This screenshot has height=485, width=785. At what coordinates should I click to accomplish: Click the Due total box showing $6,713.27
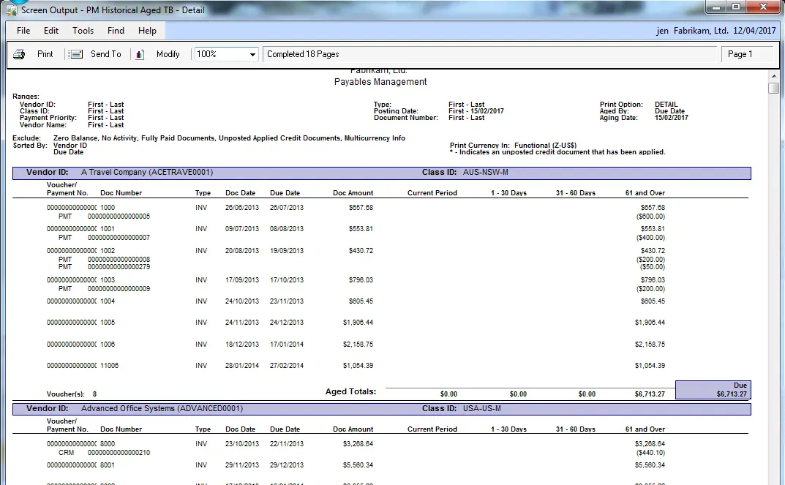(713, 390)
